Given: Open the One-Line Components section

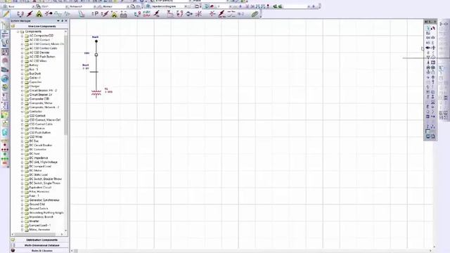Looking at the screenshot, I should 42,26.
